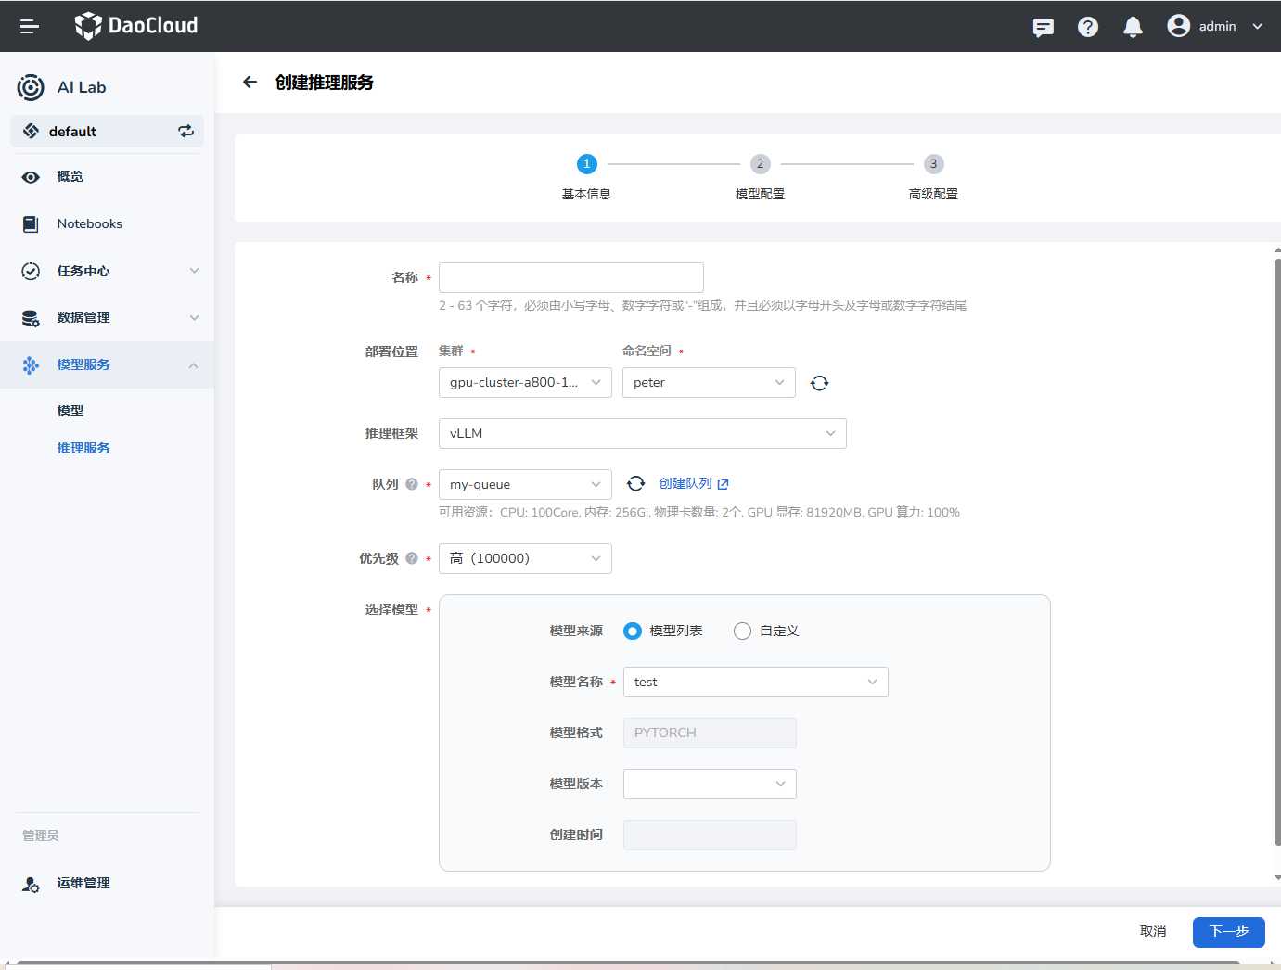Switch workspace using the default swap icon
Image resolution: width=1281 pixels, height=970 pixels.
[186, 131]
